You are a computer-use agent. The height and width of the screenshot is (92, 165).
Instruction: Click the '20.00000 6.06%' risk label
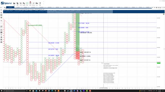[85, 56]
